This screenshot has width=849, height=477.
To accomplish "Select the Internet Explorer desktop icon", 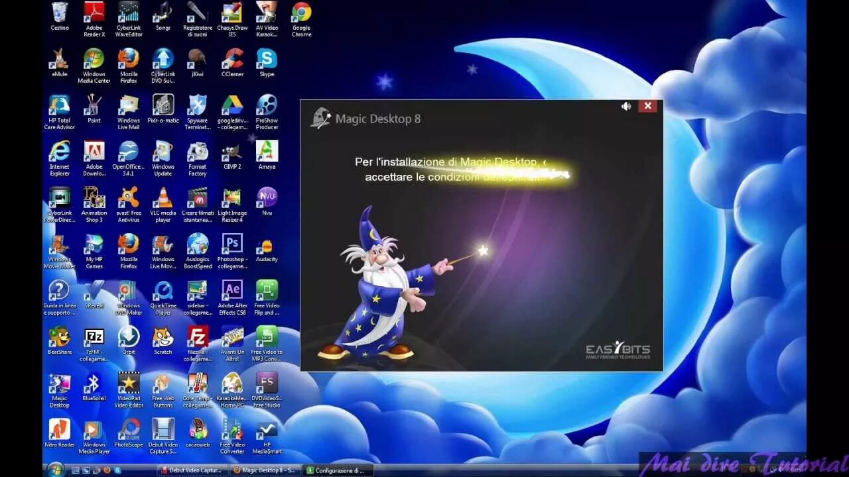I will click(60, 158).
